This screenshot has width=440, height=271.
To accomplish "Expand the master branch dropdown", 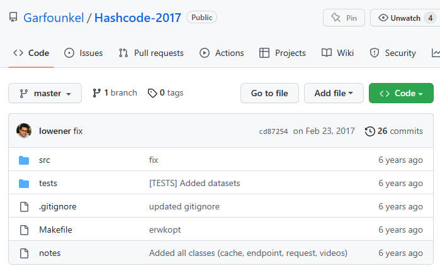I will (45, 93).
